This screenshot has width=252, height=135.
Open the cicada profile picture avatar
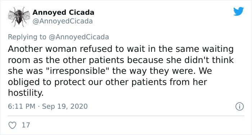pos(19,17)
